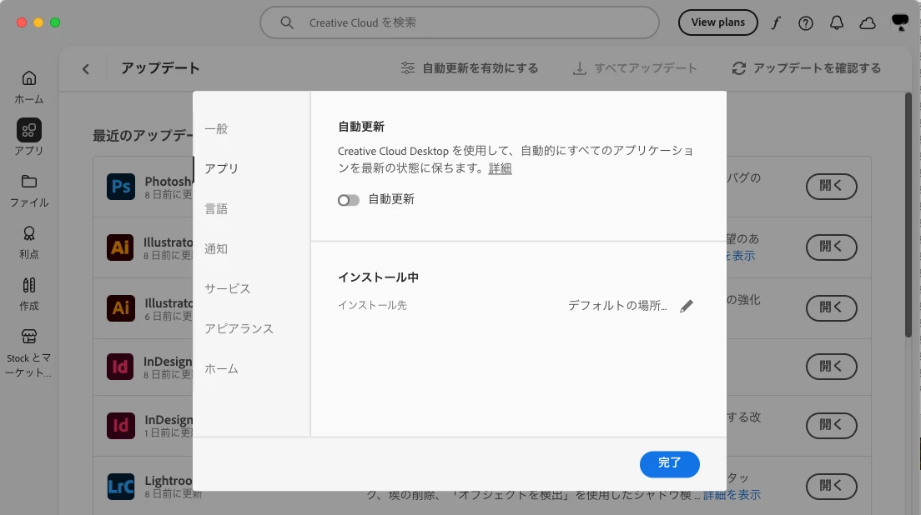Click アップデートを確認する button
This screenshot has width=921, height=515.
(807, 68)
